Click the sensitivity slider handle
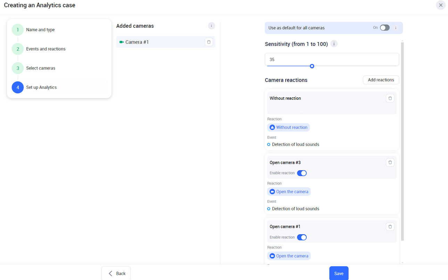This screenshot has height=280, width=448. pyautogui.click(x=312, y=66)
